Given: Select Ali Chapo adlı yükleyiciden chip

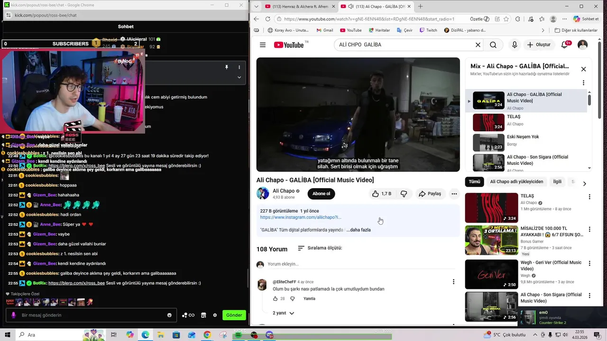Looking at the screenshot, I should click(x=516, y=181).
